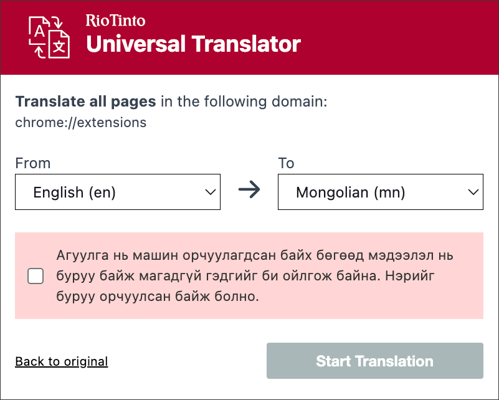Click the Mongolian disclaimer text beside checkbox

coord(255,276)
